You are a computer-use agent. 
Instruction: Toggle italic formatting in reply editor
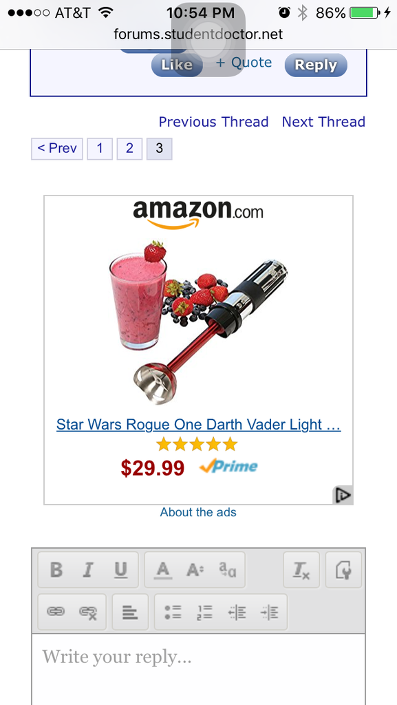(x=87, y=570)
